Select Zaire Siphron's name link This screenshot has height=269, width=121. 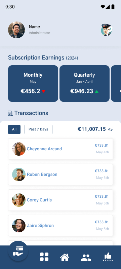40,225
